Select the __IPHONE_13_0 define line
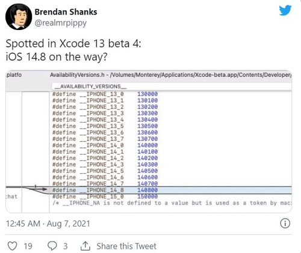The height and width of the screenshot is (253, 301). (105, 94)
